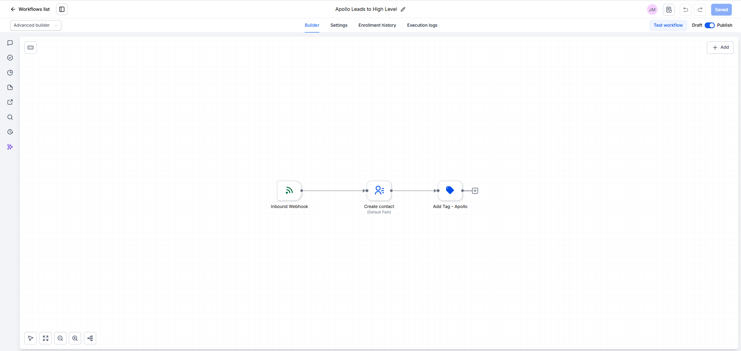This screenshot has height=351, width=741.
Task: Click the Apollo Leads to High Level title
Action: coord(366,9)
